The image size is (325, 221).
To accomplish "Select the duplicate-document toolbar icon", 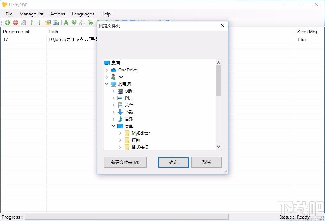I will 48,22.
